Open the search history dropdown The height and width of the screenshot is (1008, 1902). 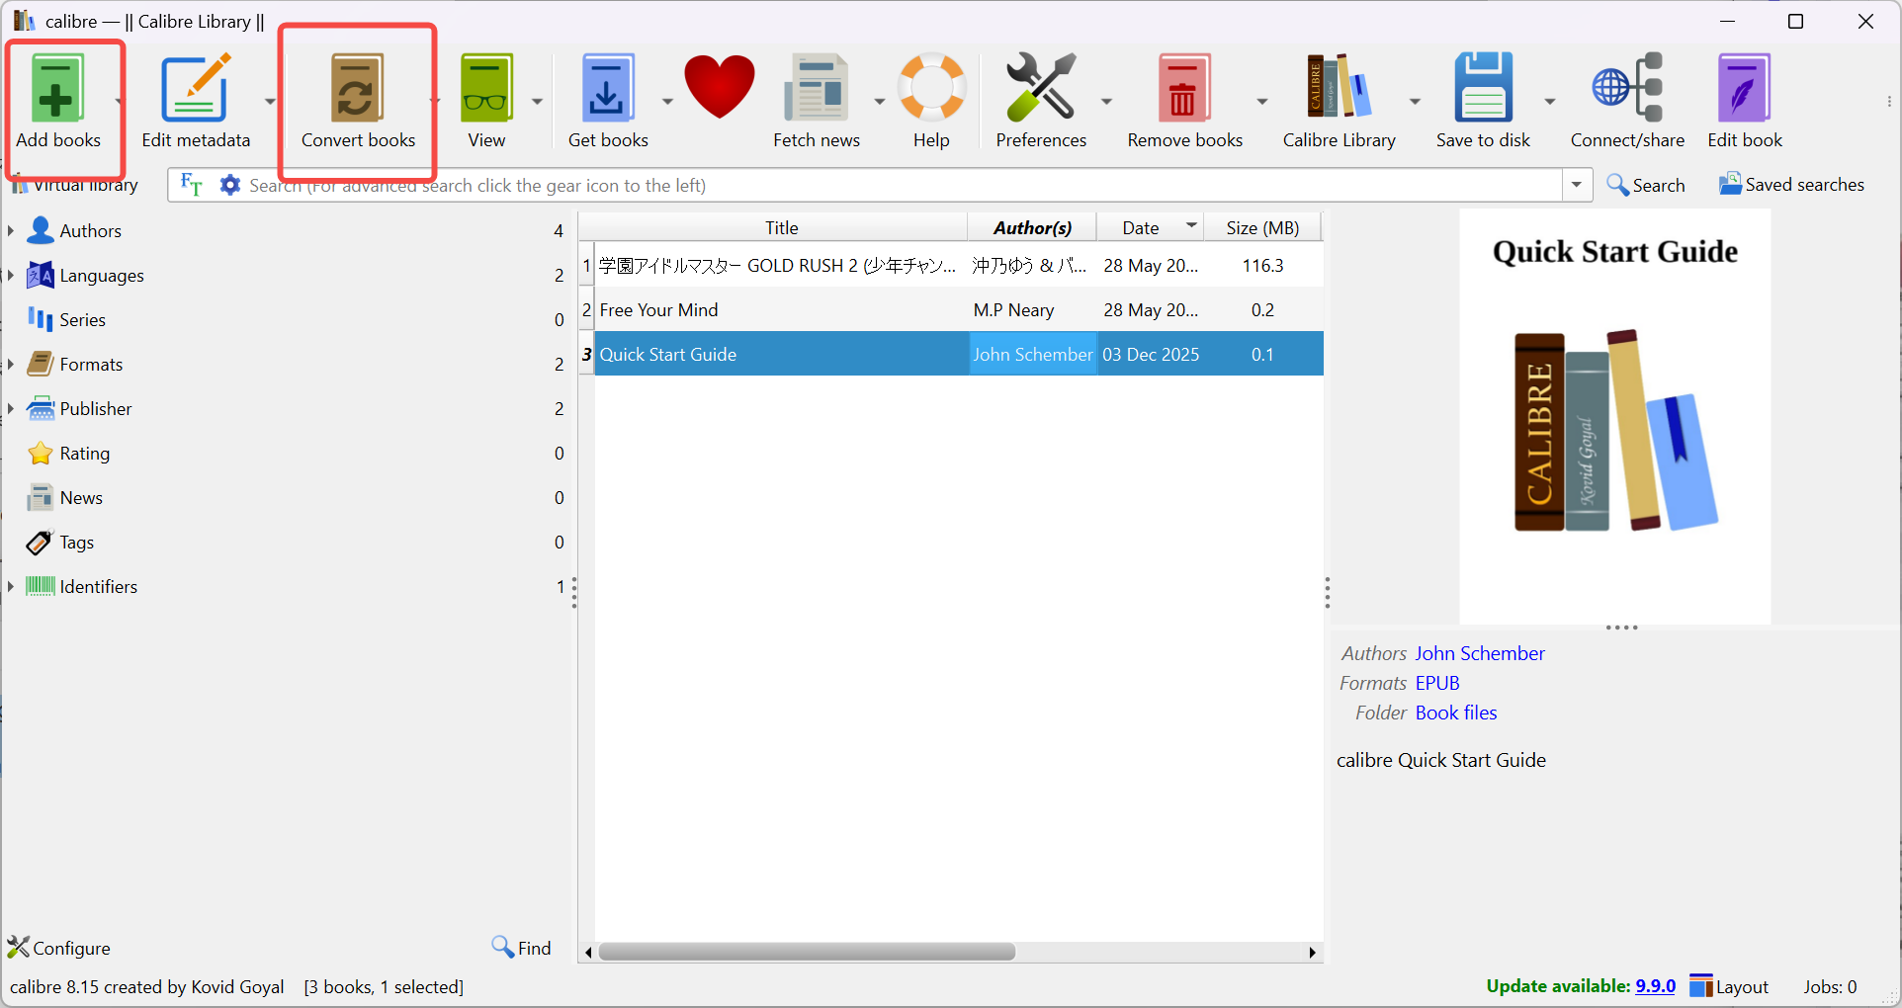(1577, 185)
